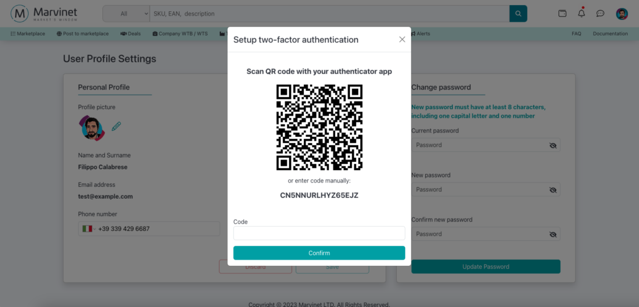
Task: Open the Marketplace menu item
Action: coord(28,34)
